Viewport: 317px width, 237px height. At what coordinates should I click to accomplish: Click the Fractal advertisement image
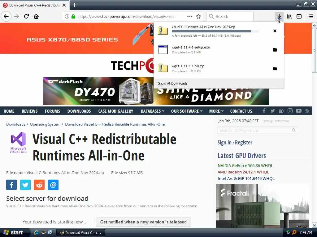(x=263, y=206)
